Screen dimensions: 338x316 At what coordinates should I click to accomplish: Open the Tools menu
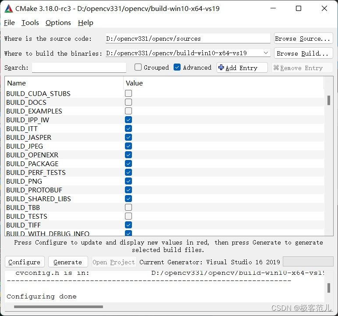pos(30,23)
